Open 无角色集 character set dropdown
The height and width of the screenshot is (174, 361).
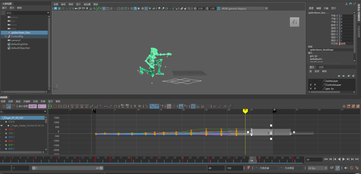268,168
